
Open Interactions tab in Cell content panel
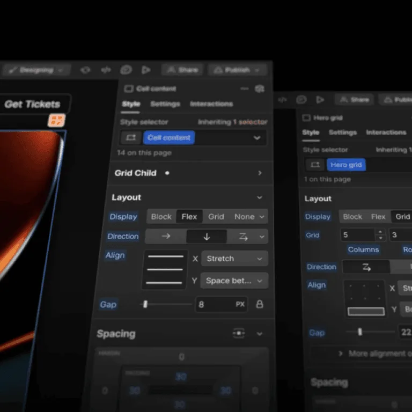(211, 104)
